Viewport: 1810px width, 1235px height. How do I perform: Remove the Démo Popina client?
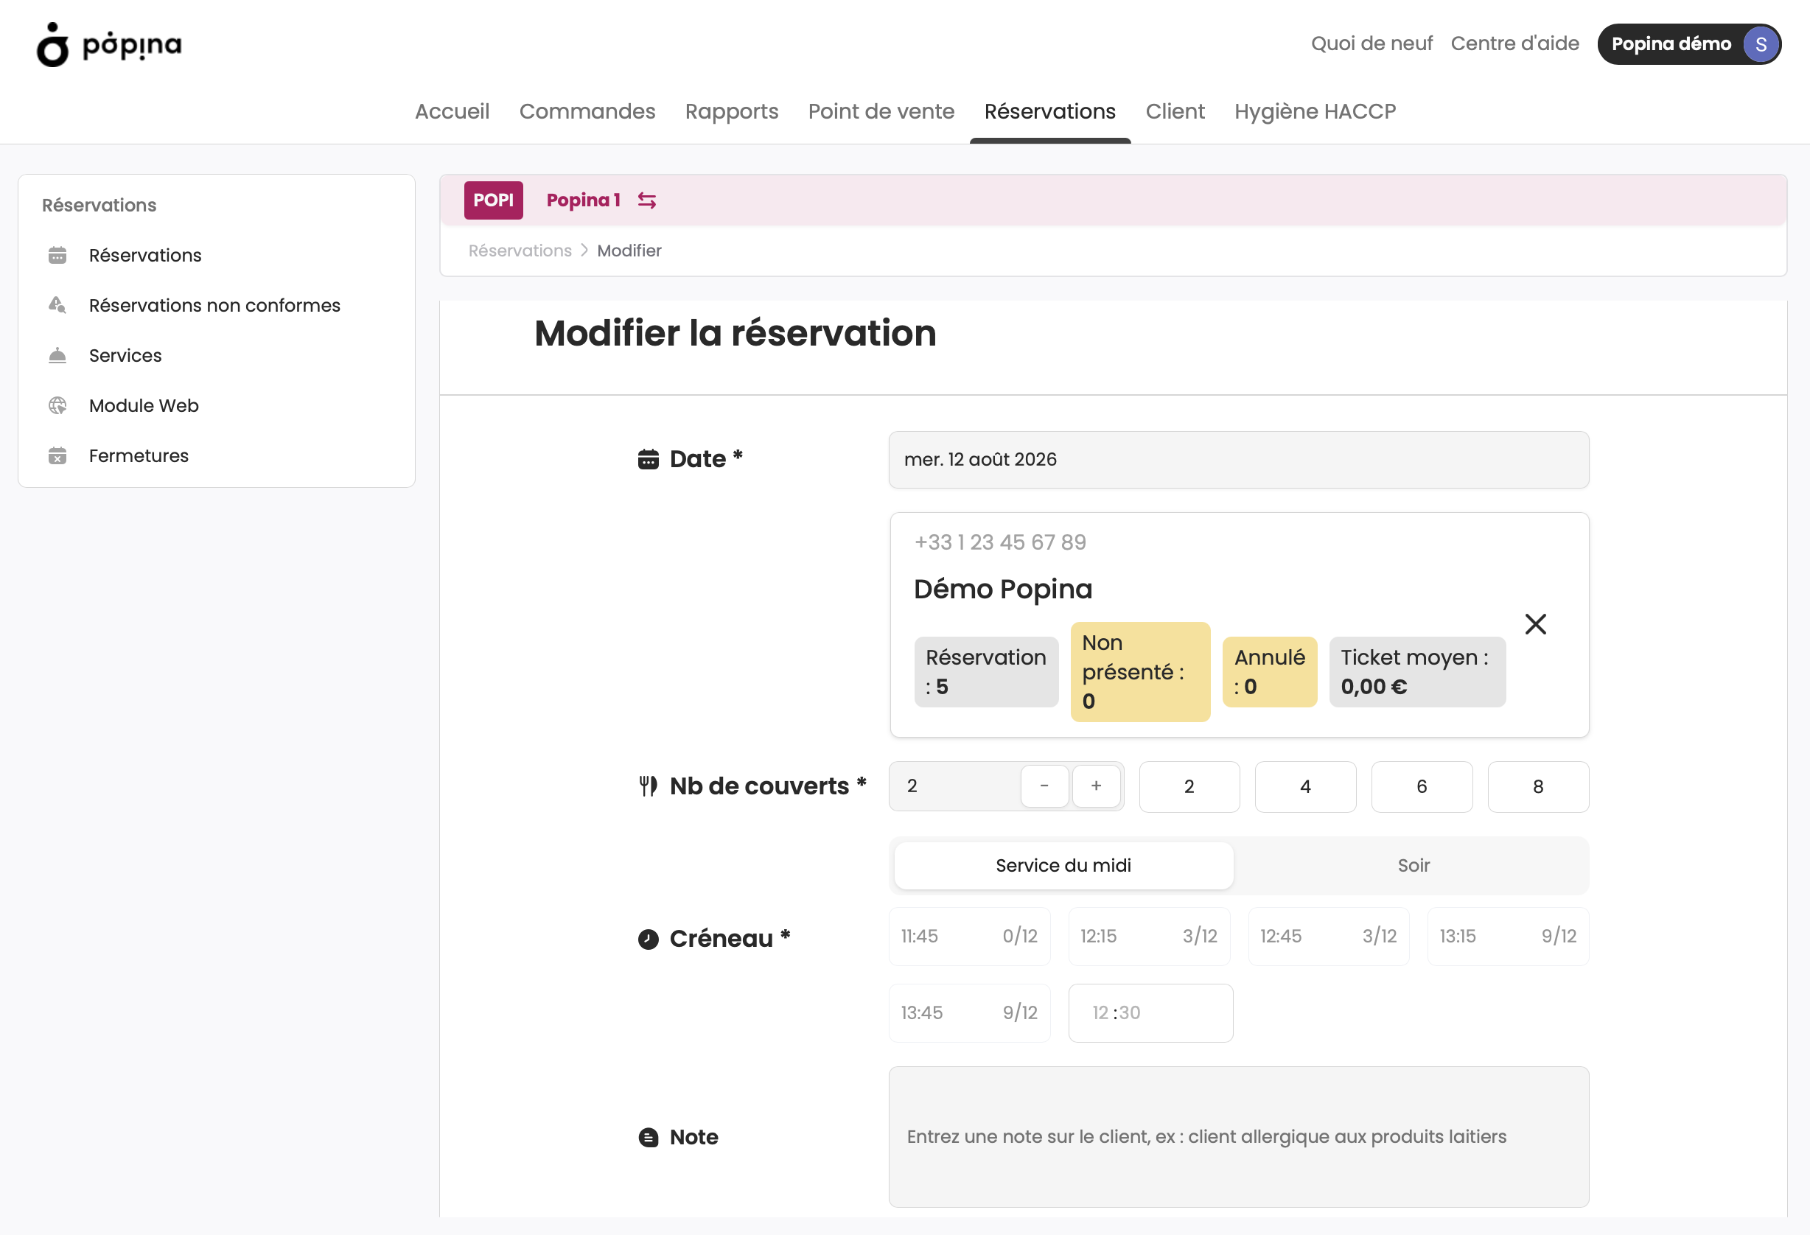point(1535,623)
